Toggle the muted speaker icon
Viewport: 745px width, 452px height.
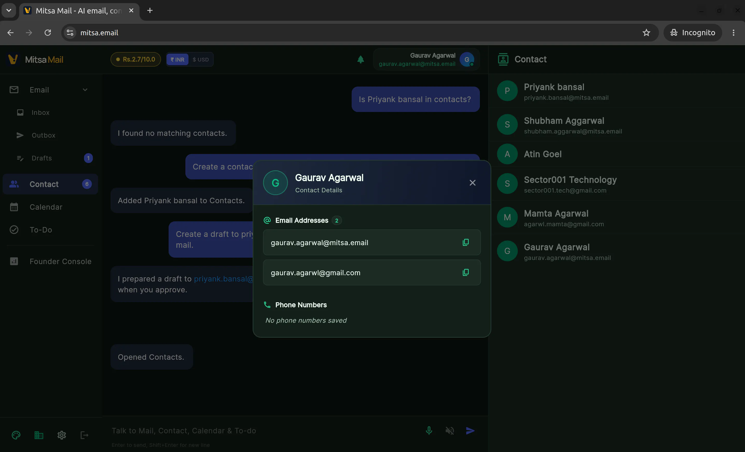(450, 430)
